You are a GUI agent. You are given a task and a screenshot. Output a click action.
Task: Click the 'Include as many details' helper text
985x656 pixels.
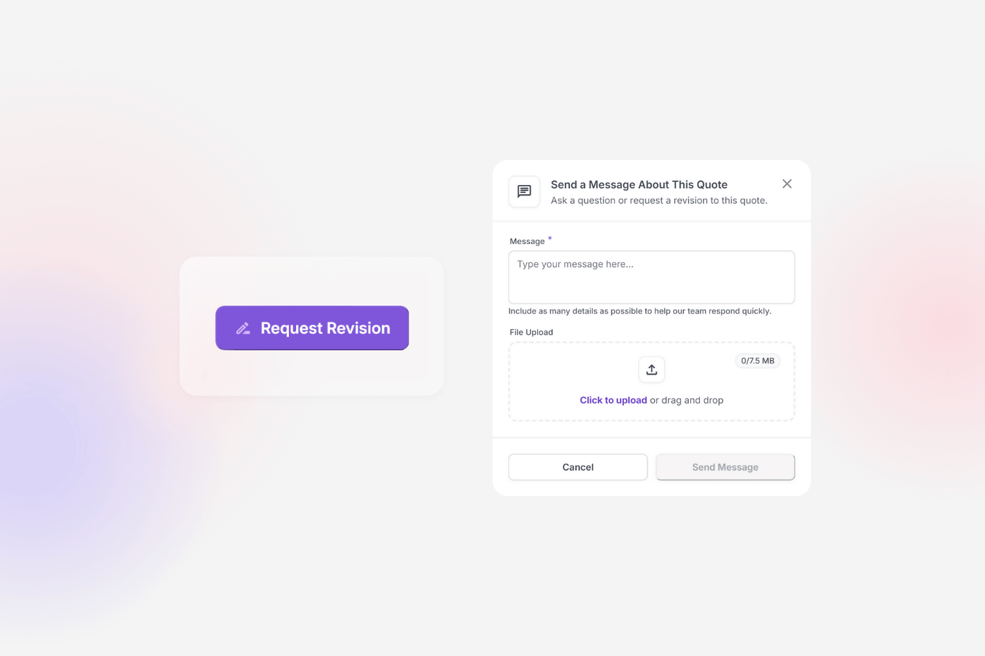(x=639, y=312)
